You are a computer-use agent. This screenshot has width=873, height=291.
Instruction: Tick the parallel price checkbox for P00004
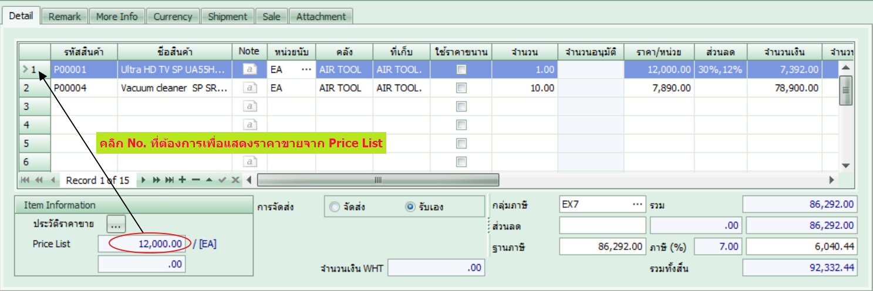[x=461, y=88]
